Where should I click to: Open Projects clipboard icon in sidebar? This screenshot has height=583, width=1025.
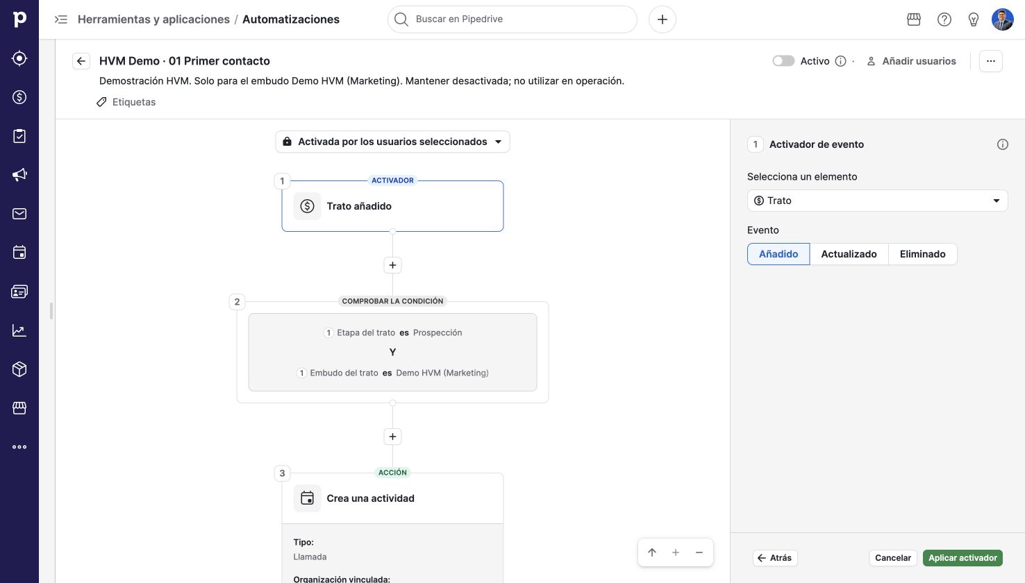(x=19, y=136)
